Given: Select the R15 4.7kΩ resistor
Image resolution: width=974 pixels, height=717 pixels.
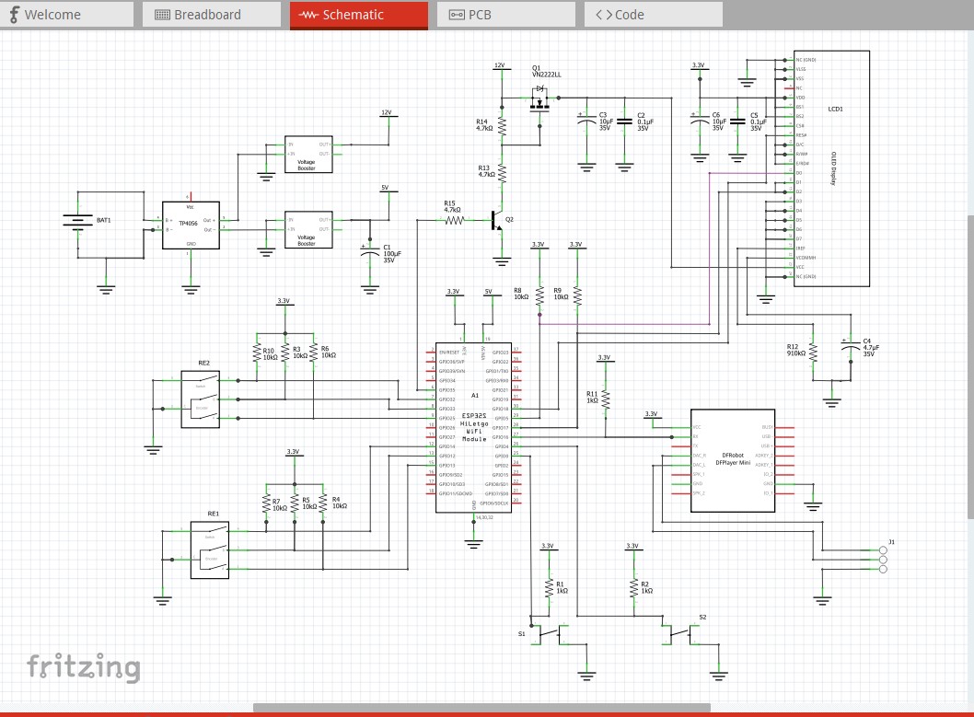Looking at the screenshot, I should 452,221.
